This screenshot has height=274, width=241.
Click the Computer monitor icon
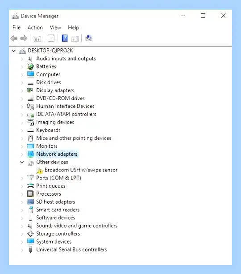[x=30, y=74]
